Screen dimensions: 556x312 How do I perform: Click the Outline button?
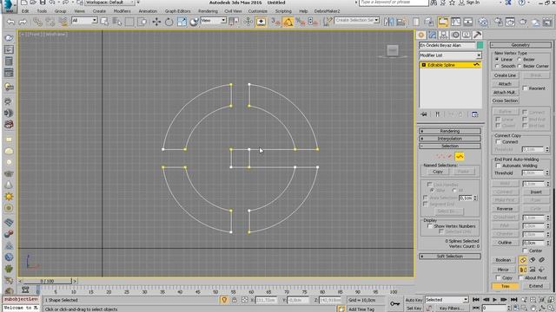pyautogui.click(x=505, y=243)
